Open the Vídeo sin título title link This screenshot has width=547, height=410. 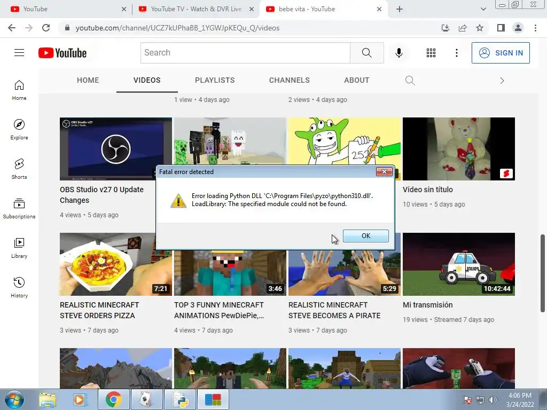[x=428, y=190]
